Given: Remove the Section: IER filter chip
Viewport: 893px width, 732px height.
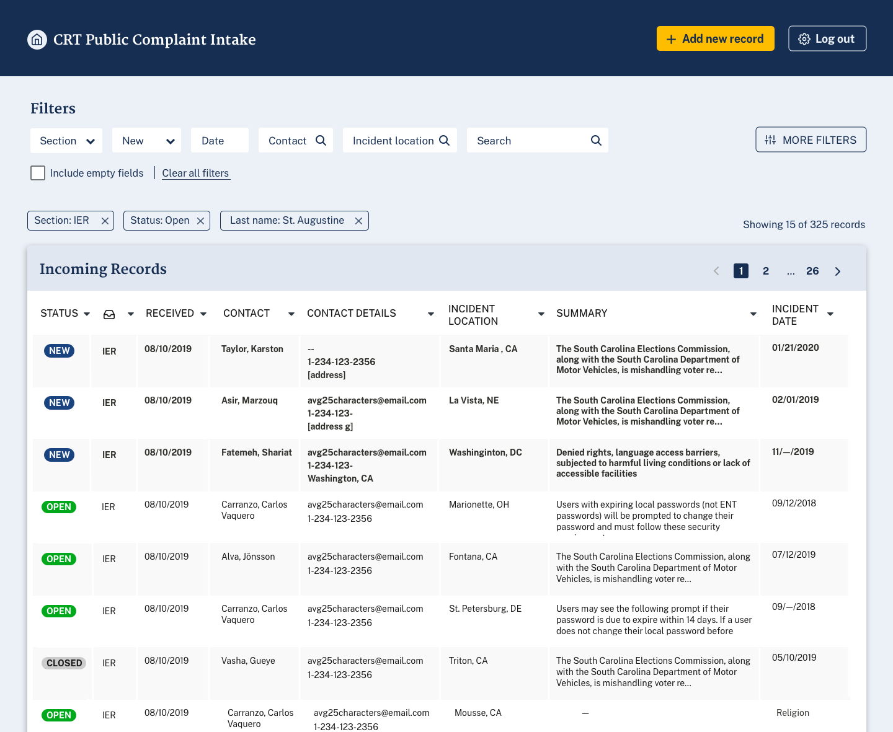Looking at the screenshot, I should [x=105, y=221].
